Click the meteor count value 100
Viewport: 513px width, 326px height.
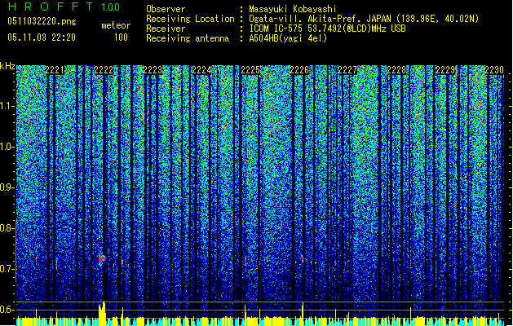coord(121,37)
